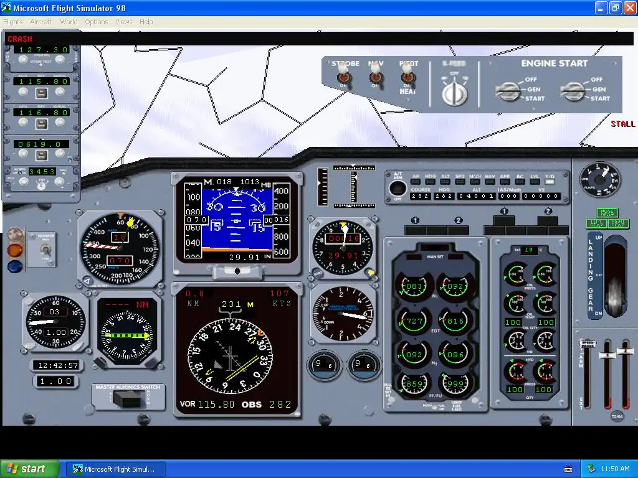Click the autopilot ALT 04001 readout
Viewport: 638px width, 478px height.
(475, 196)
